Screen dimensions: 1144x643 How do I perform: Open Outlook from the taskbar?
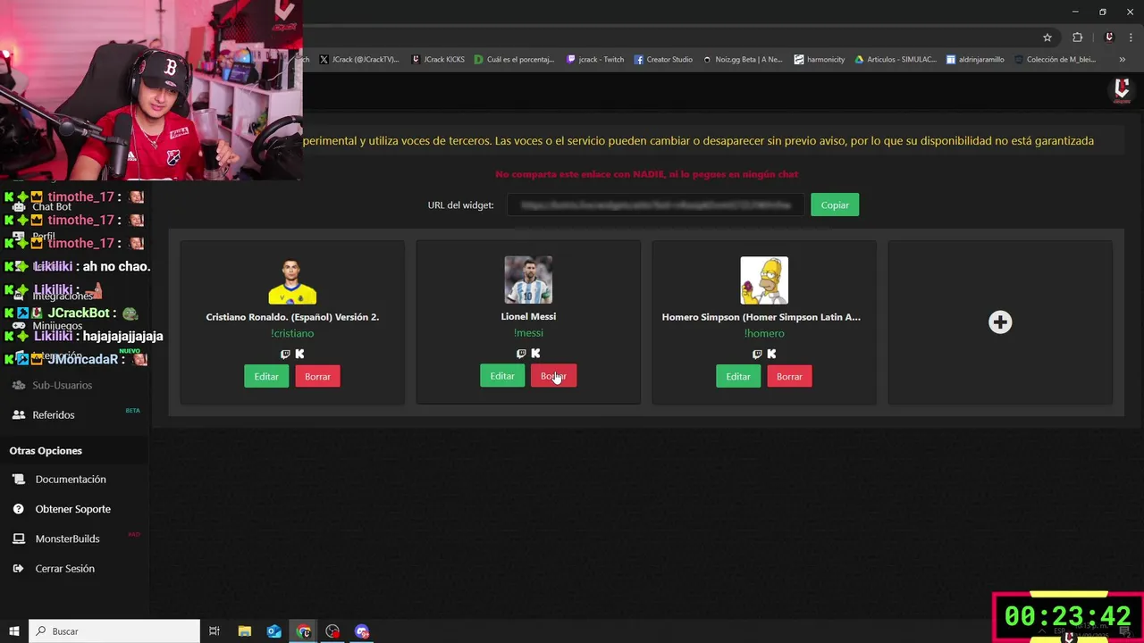pyautogui.click(x=274, y=631)
